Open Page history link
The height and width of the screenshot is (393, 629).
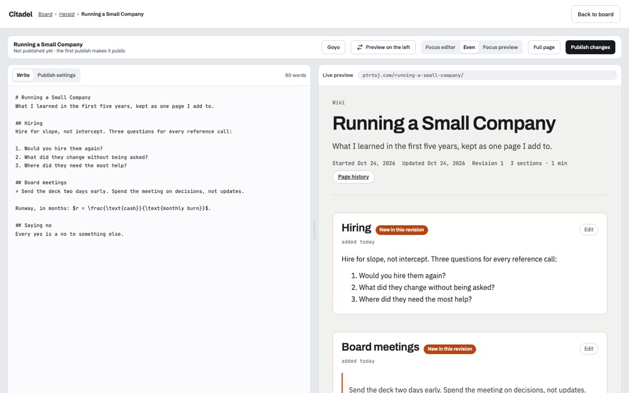(353, 177)
